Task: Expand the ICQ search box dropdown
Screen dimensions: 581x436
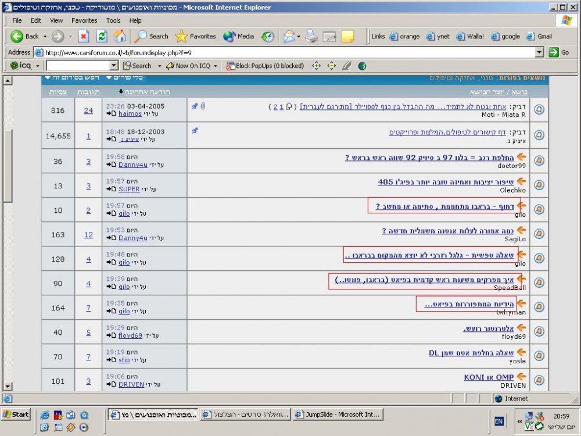Action: coord(114,66)
